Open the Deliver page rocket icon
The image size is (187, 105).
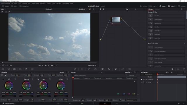tap(129, 104)
